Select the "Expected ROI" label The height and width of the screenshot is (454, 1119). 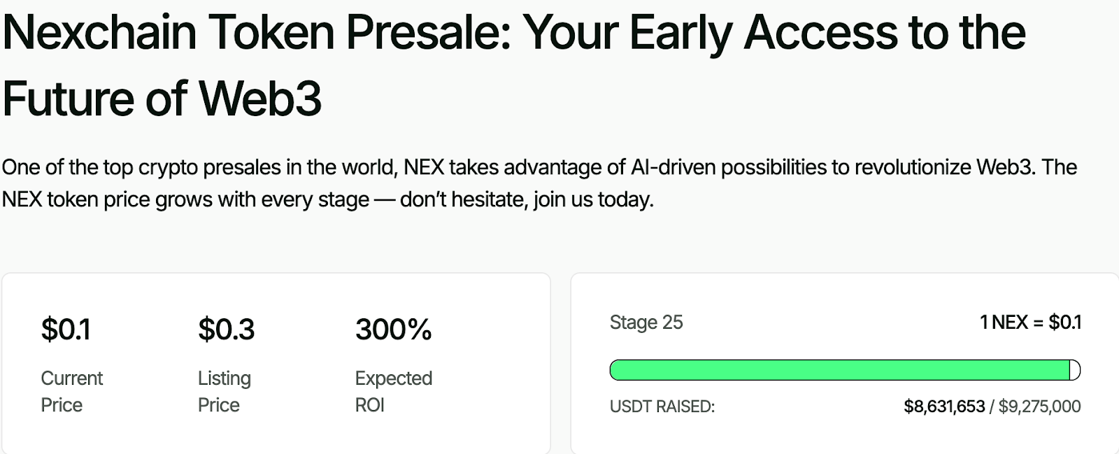(393, 391)
